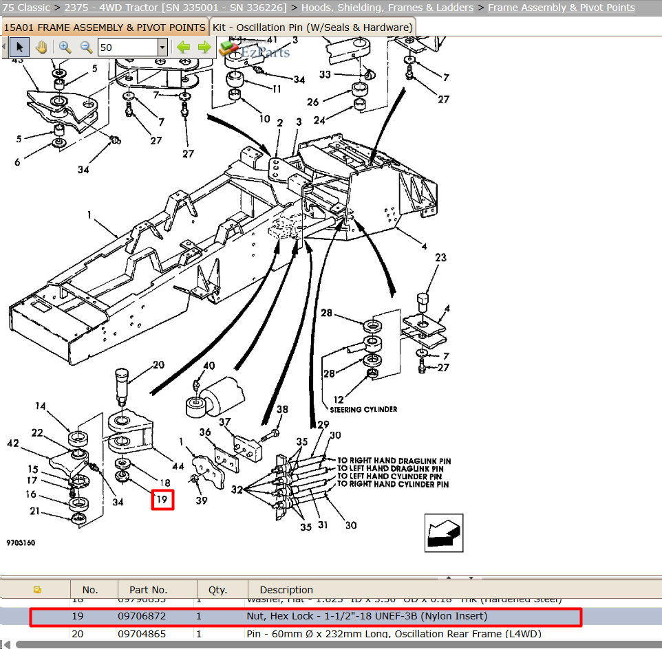The width and height of the screenshot is (662, 649).
Task: Zoom in with the plus magnifier
Action: point(65,47)
